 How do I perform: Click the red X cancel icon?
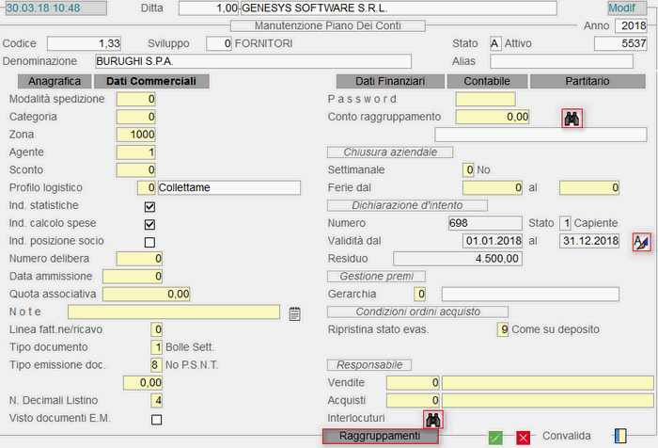tap(523, 437)
